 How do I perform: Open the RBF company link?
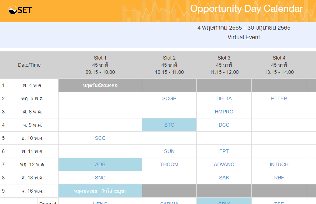pyautogui.click(x=279, y=178)
